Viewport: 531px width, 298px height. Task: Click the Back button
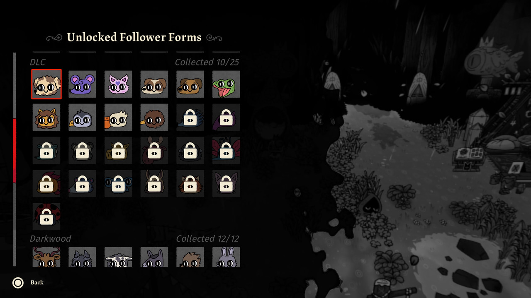37,282
